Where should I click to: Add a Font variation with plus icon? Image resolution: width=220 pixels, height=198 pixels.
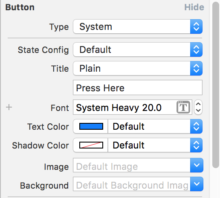click(x=9, y=107)
